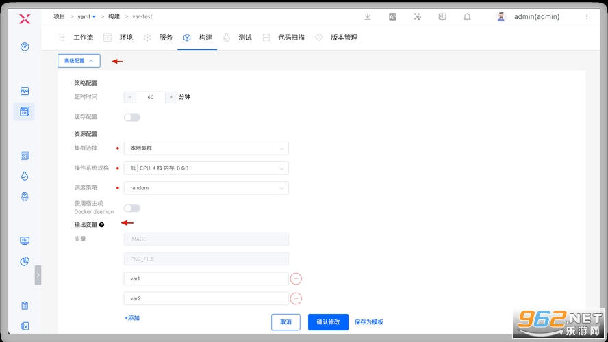The width and height of the screenshot is (608, 342).
Task: Open the yaml project dropdown in breadcrumb
Action: click(87, 16)
